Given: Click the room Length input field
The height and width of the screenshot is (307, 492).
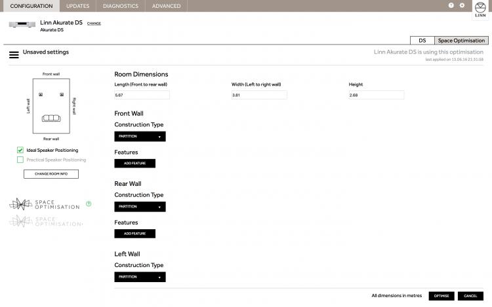Looking at the screenshot, I should click(x=142, y=96).
